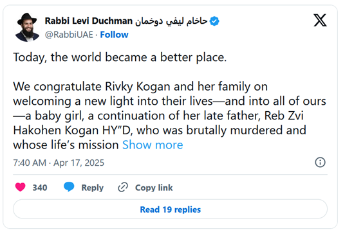The width and height of the screenshot is (345, 232).
Task: Open the Read 19 replies button
Action: [170, 209]
